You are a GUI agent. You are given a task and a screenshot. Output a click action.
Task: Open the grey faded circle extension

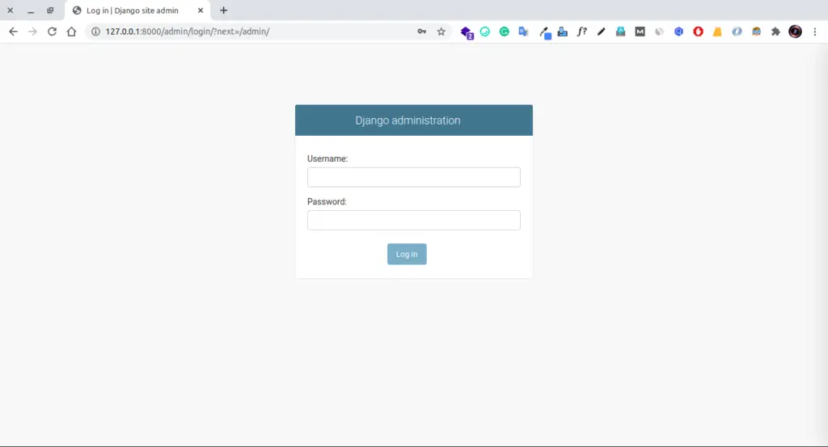point(659,32)
